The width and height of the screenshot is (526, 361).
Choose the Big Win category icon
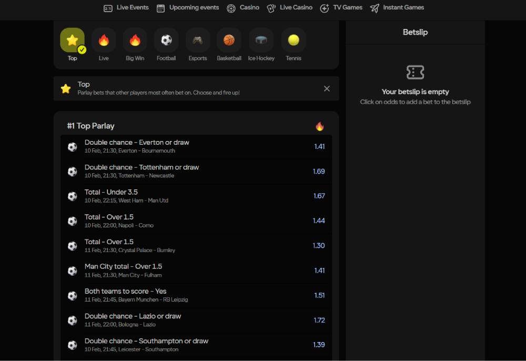135,41
